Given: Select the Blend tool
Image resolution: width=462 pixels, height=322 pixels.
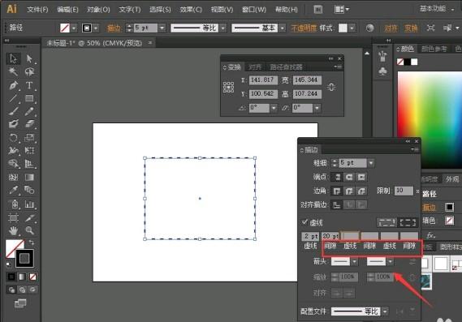Looking at the screenshot, I should [29, 190].
